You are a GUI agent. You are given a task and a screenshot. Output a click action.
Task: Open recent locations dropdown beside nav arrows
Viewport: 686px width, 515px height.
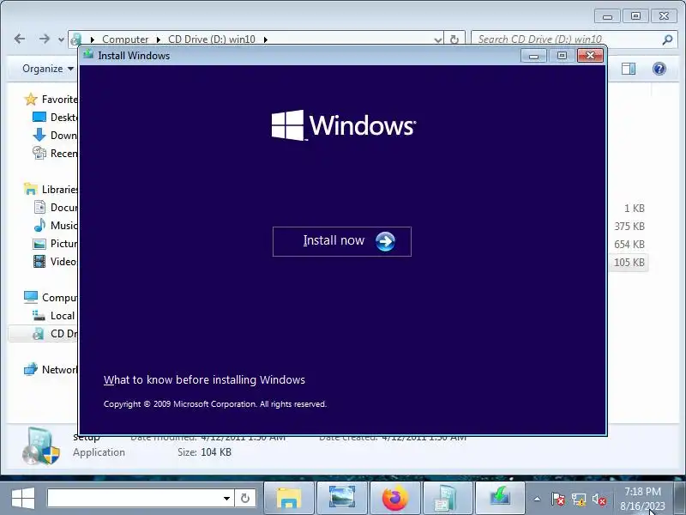pos(61,39)
